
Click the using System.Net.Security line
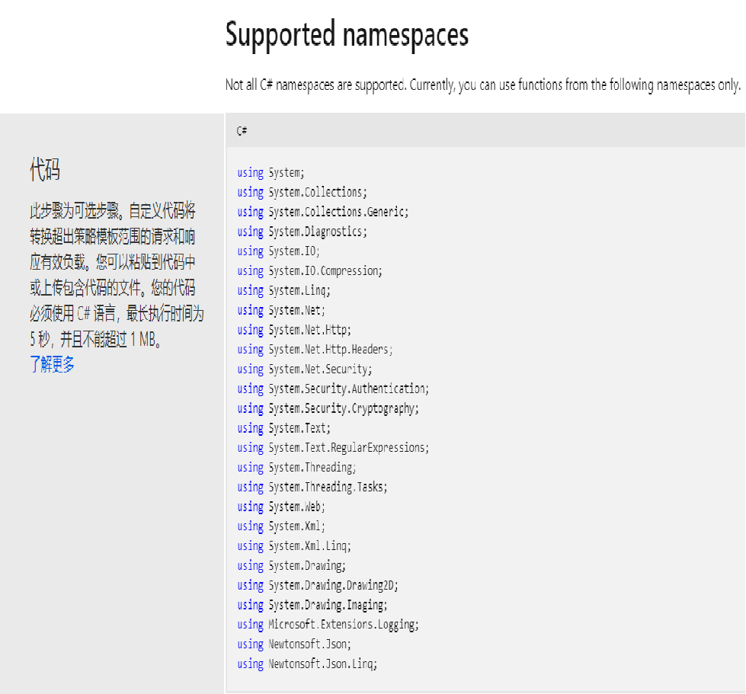tap(305, 369)
